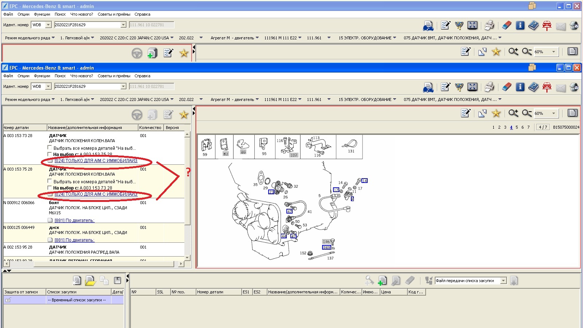Click the star icon in the diagram toolbar
Image resolution: width=583 pixels, height=328 pixels.
coord(496,113)
